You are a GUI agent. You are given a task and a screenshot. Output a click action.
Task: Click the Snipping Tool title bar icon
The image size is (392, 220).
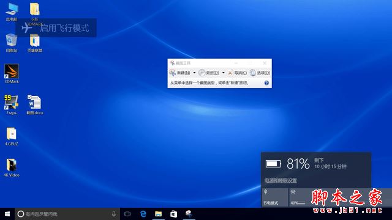click(172, 63)
